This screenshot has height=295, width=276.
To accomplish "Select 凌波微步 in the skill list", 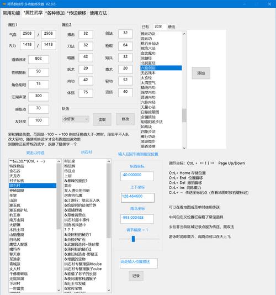I will (x=161, y=141).
